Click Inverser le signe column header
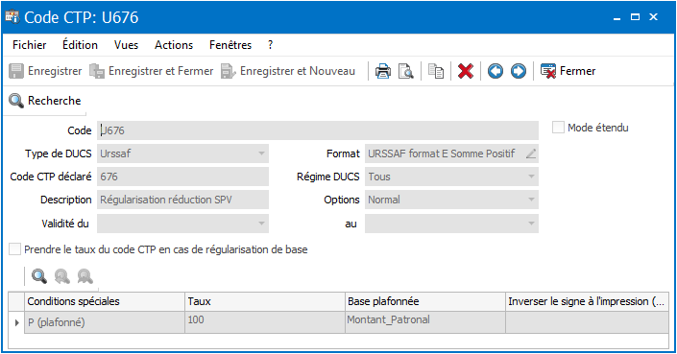The image size is (677, 354). [587, 301]
